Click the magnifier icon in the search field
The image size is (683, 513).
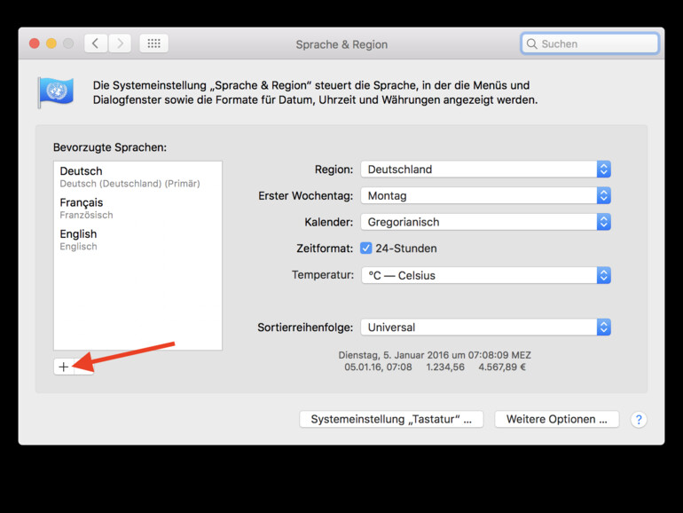(x=531, y=44)
